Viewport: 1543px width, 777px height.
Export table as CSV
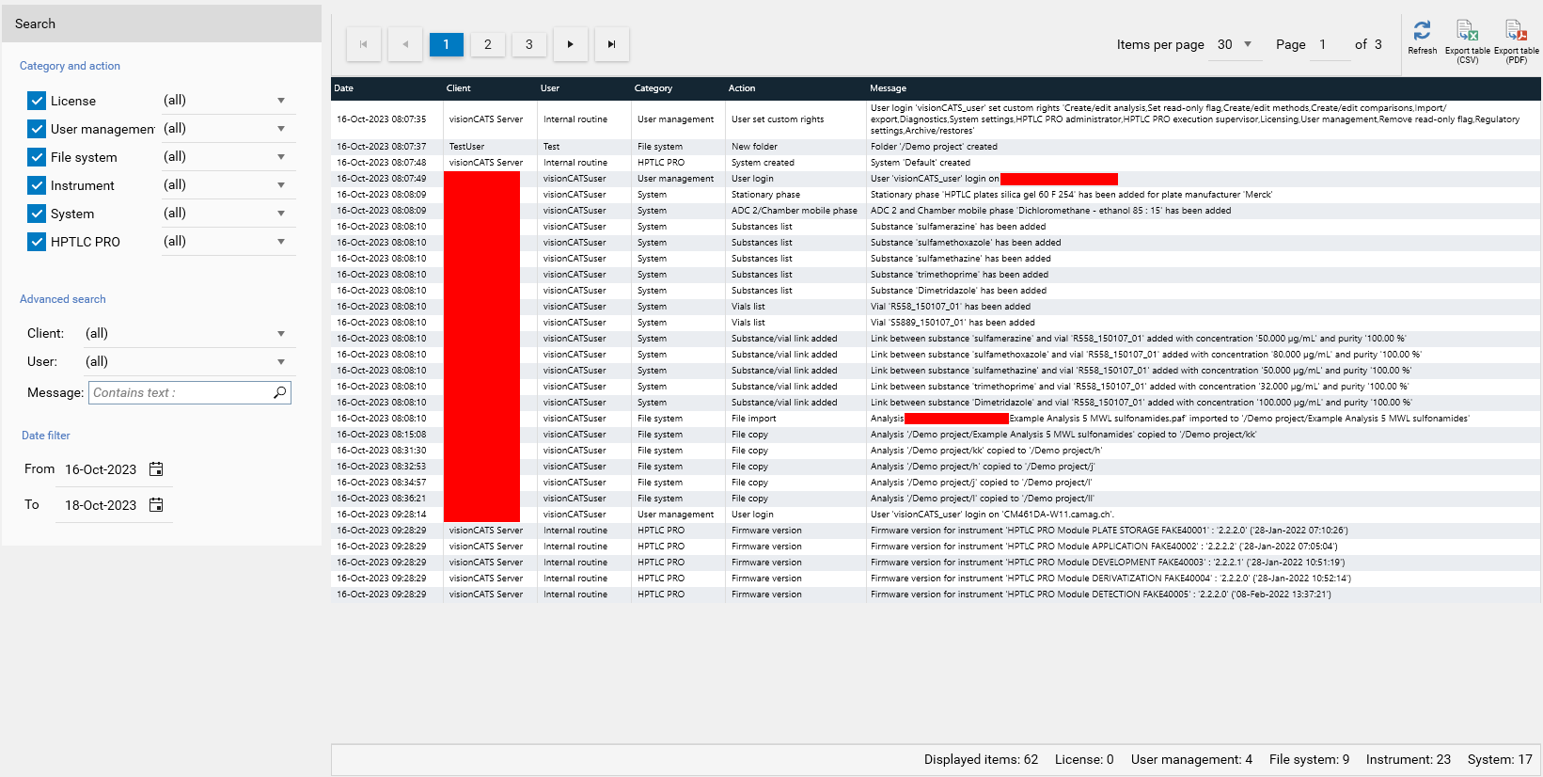click(1467, 31)
